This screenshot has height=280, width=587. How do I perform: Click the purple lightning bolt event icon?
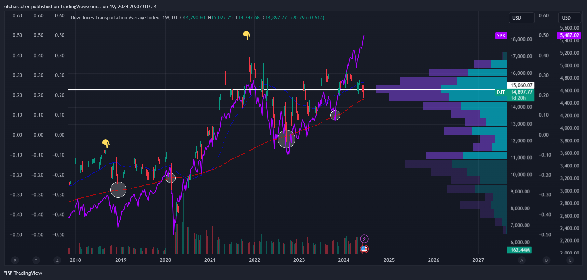(x=364, y=239)
